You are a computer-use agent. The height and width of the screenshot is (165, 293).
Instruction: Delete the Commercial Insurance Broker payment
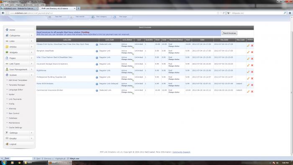(252, 92)
